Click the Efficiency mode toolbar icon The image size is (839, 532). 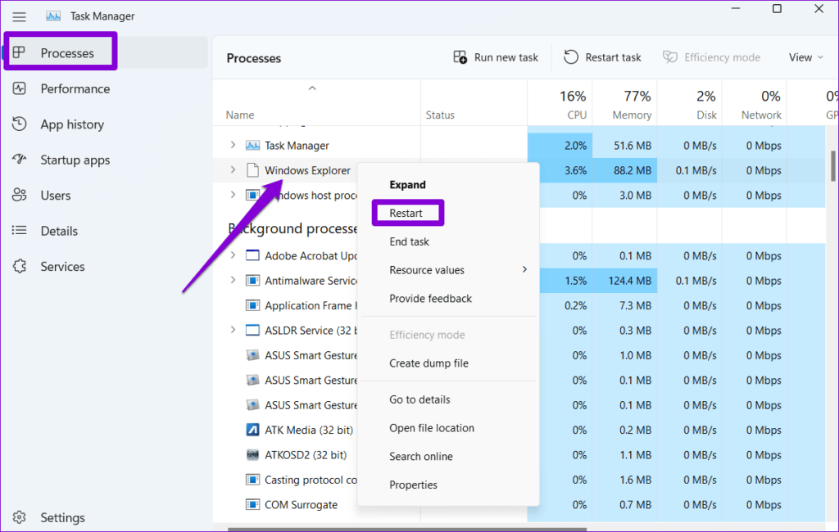click(712, 56)
